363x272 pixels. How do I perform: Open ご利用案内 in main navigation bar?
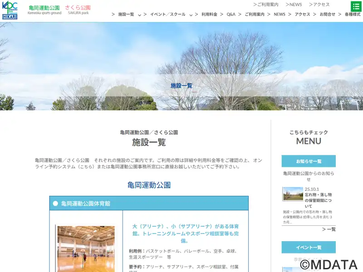coord(254,15)
